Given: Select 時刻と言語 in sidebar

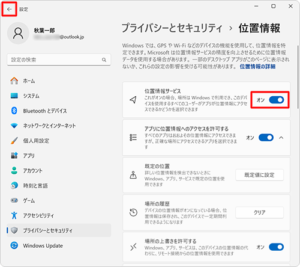Looking at the screenshot, I should coord(59,186).
